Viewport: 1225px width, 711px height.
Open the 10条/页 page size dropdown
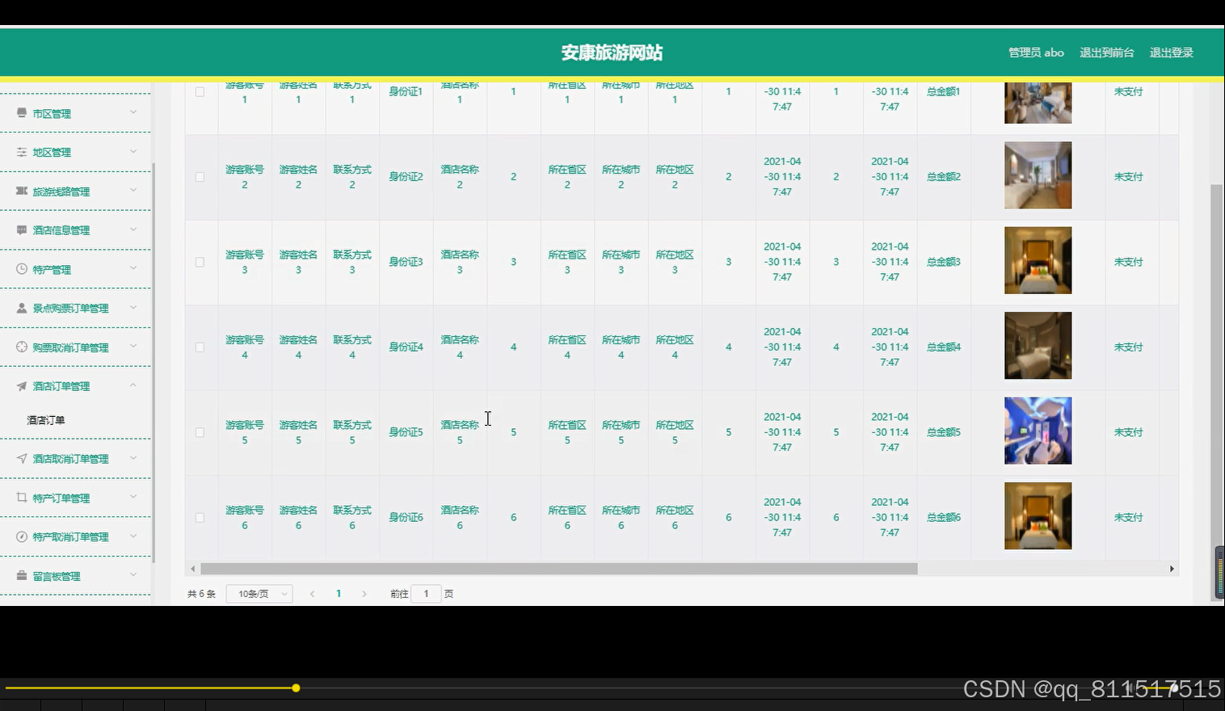(259, 594)
